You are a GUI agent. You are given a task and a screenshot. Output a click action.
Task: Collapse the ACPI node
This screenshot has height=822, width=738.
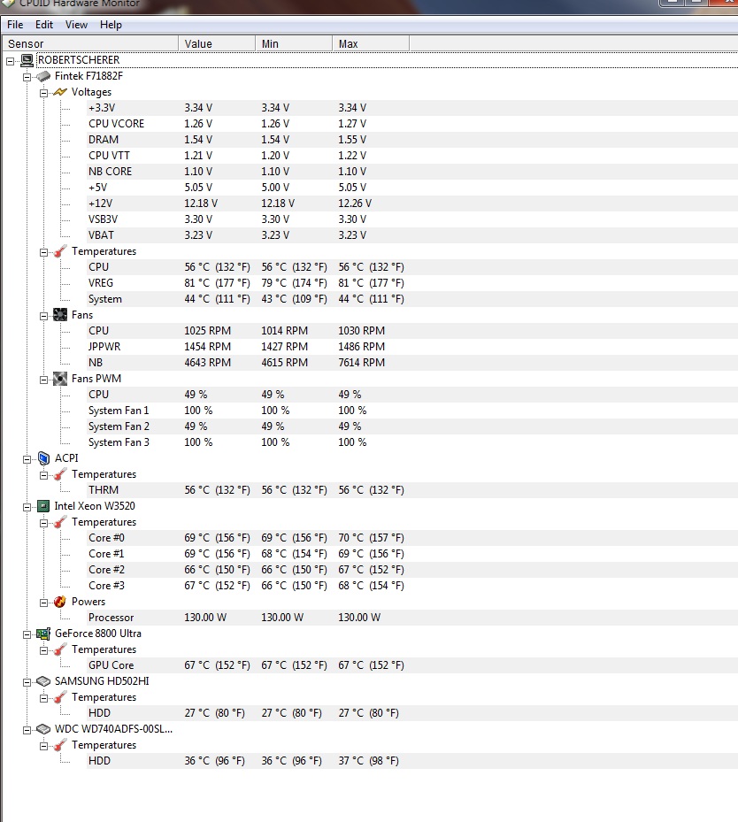coord(27,460)
